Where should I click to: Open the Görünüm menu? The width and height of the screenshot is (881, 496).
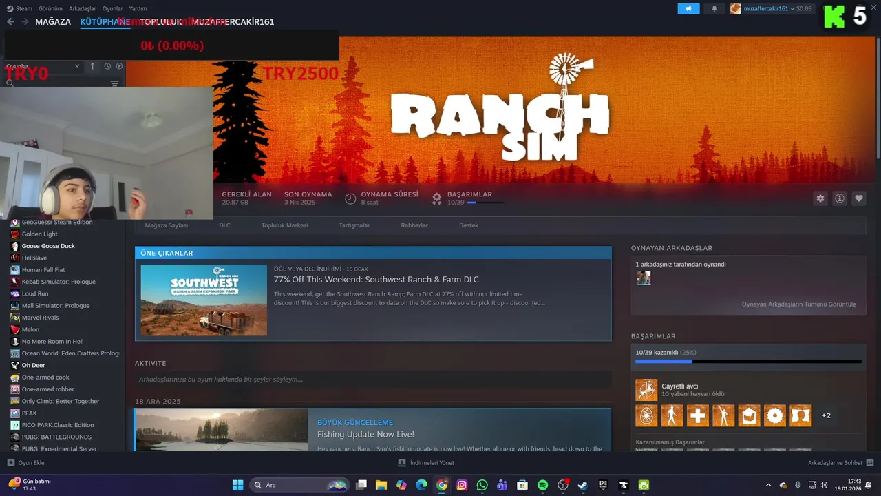pos(50,8)
